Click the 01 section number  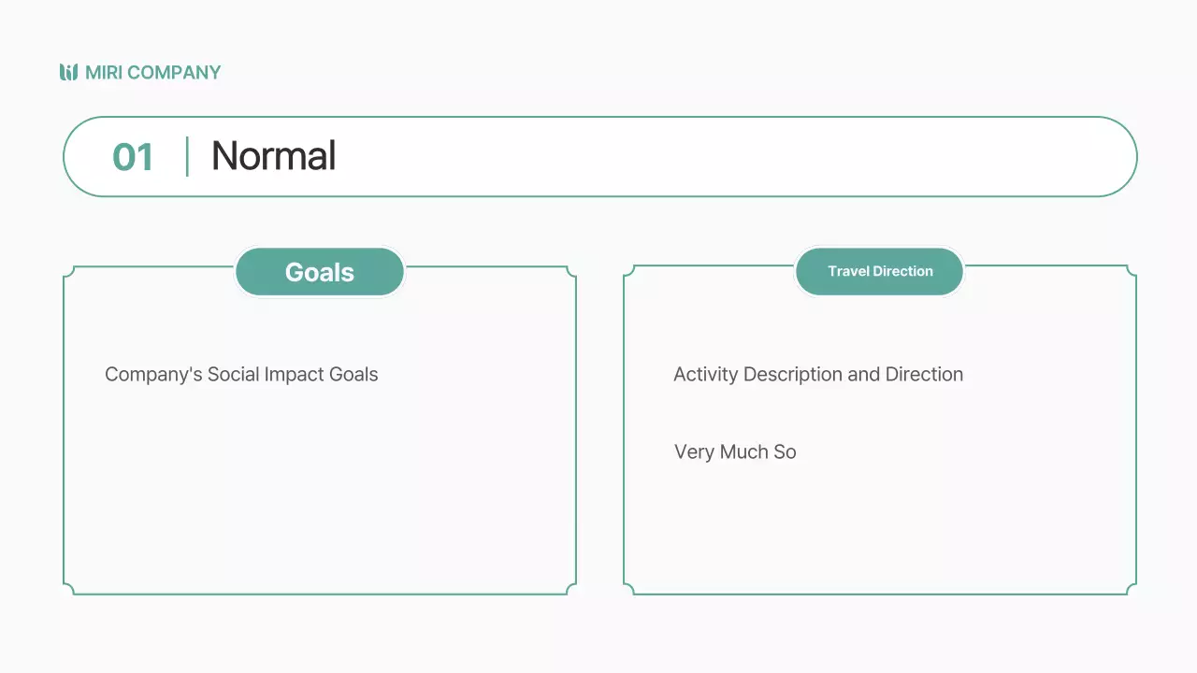point(132,156)
